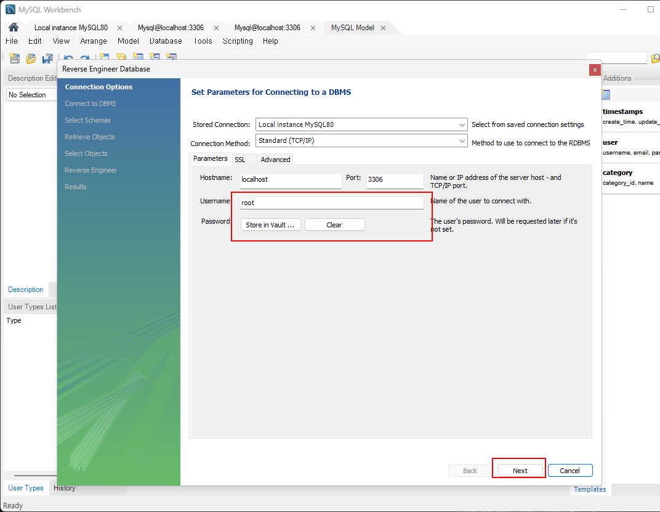Switch to User Types tab
Viewport: 660px width, 512px height.
click(26, 488)
